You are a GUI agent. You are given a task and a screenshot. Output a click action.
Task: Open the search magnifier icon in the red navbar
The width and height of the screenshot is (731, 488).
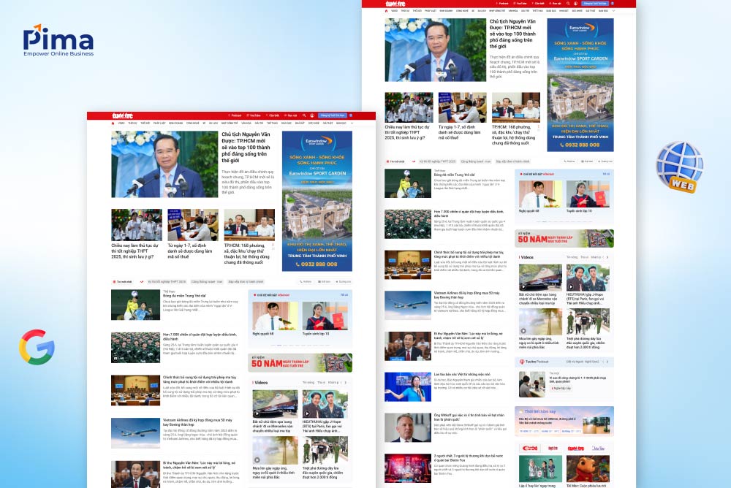click(x=305, y=115)
